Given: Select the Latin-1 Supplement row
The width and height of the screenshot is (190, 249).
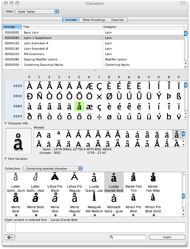Looking at the screenshot, I should pos(93,38).
